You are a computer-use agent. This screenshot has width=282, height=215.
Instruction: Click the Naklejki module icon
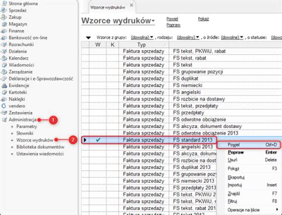pos(4,99)
